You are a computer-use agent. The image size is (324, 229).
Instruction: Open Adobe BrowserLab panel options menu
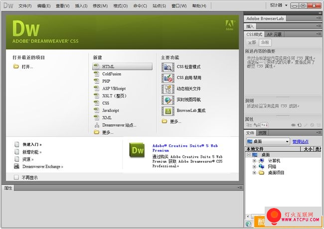tap(319, 18)
